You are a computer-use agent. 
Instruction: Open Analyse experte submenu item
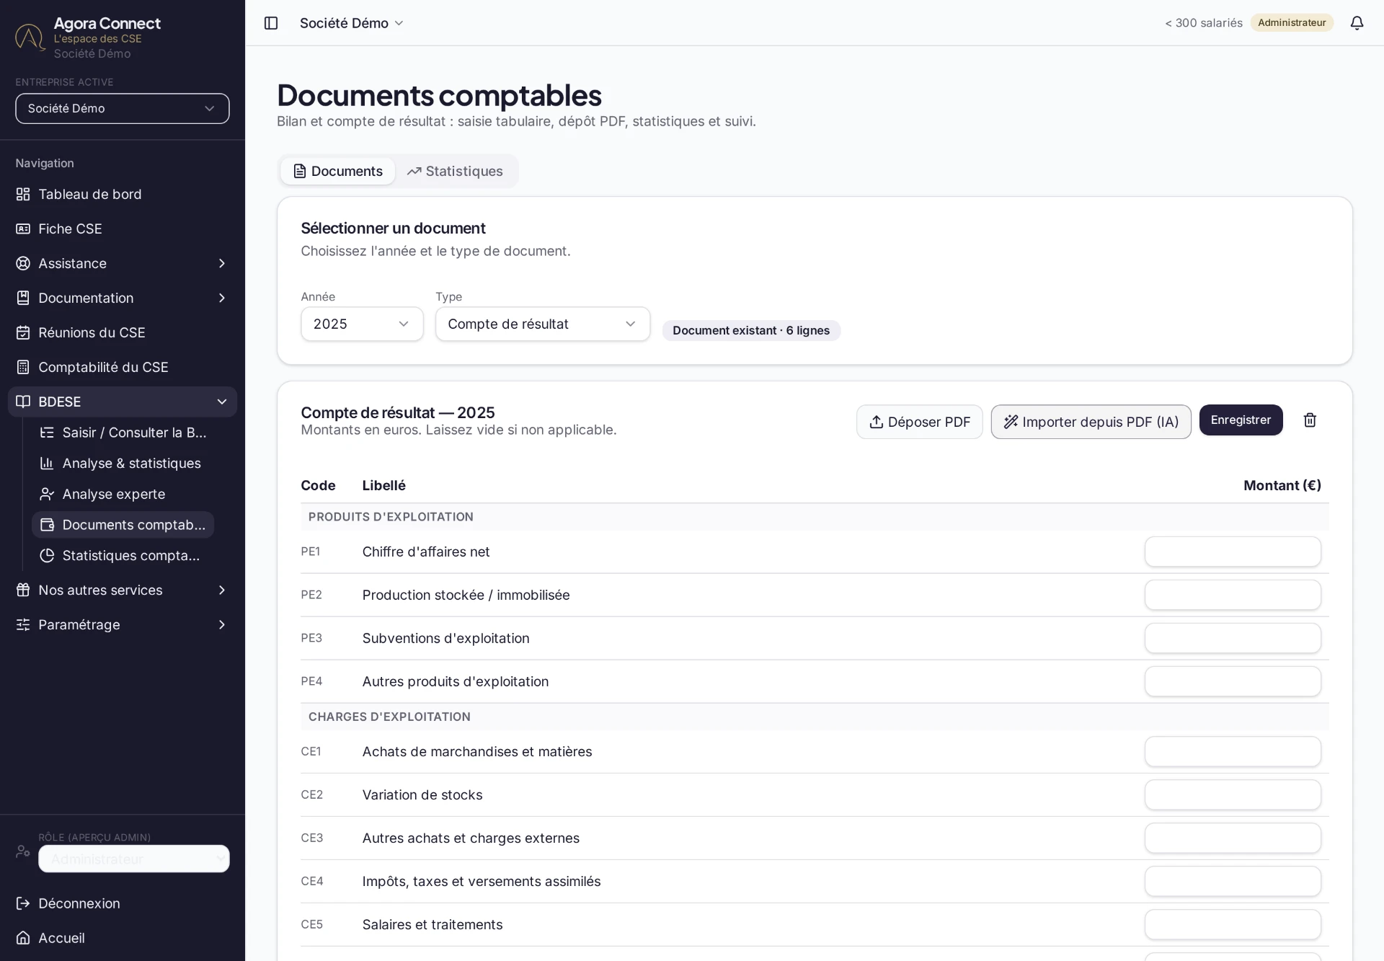pyautogui.click(x=123, y=495)
